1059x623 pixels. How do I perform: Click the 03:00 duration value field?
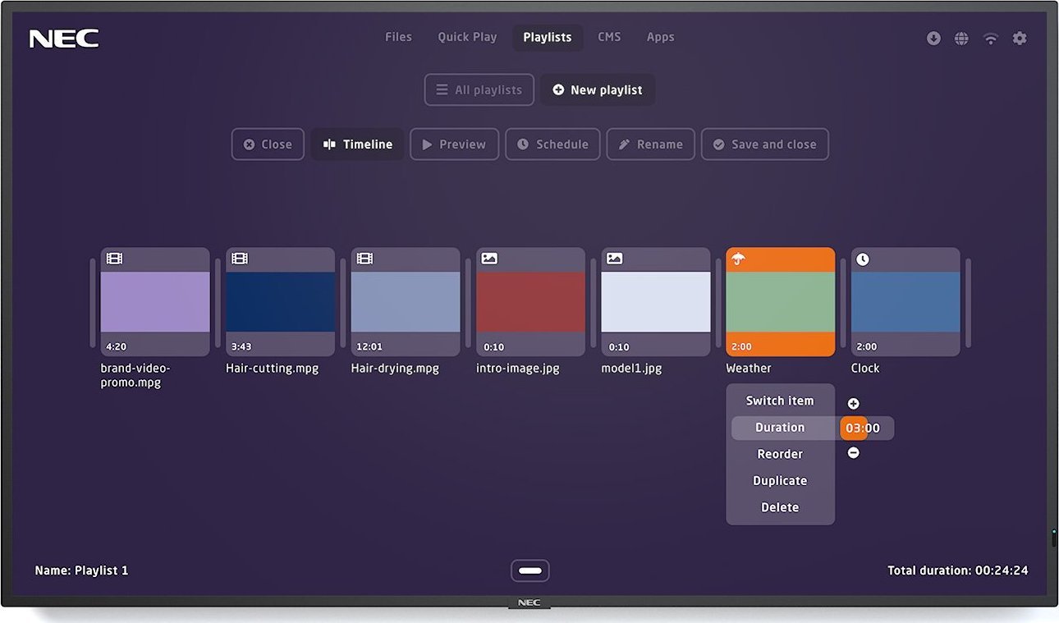[863, 428]
